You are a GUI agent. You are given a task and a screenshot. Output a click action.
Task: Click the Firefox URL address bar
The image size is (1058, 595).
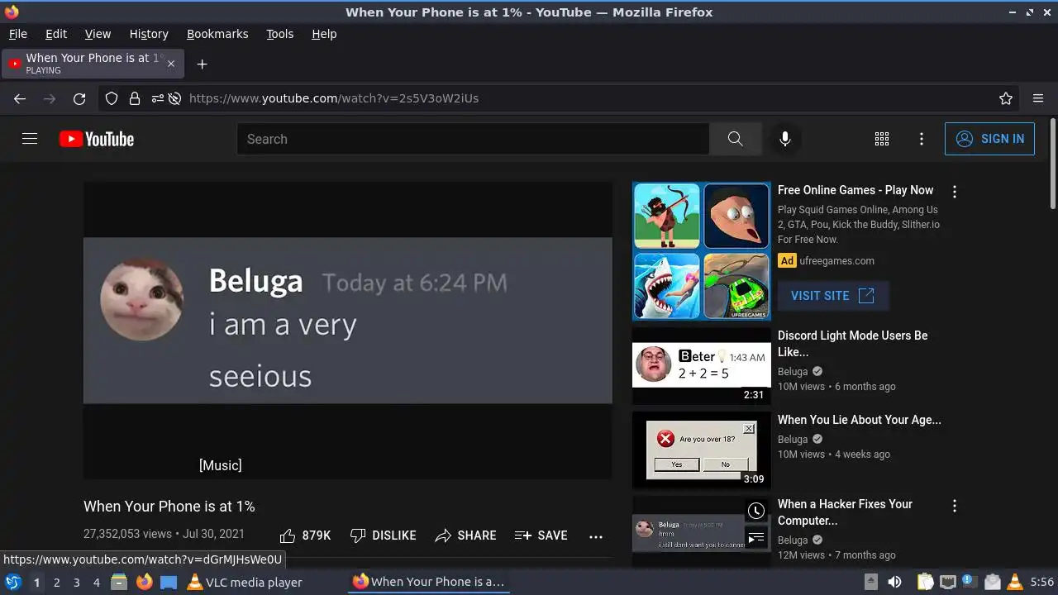[557, 98]
